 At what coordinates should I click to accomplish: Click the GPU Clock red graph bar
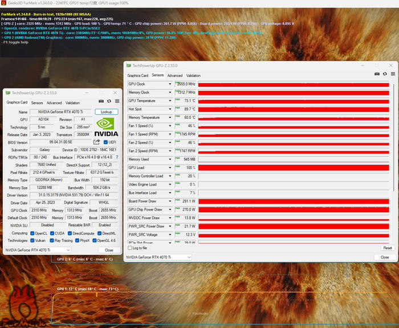(294, 85)
